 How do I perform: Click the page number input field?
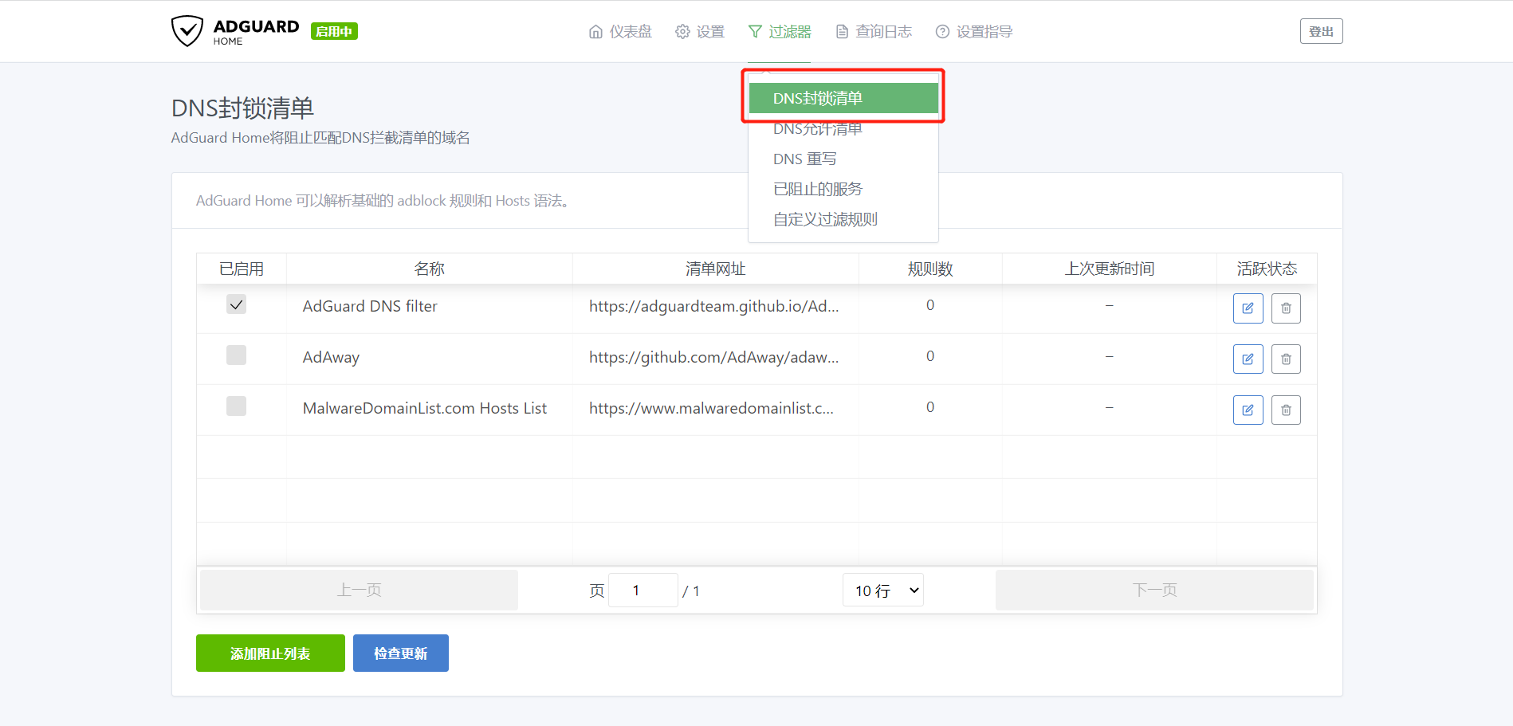643,591
